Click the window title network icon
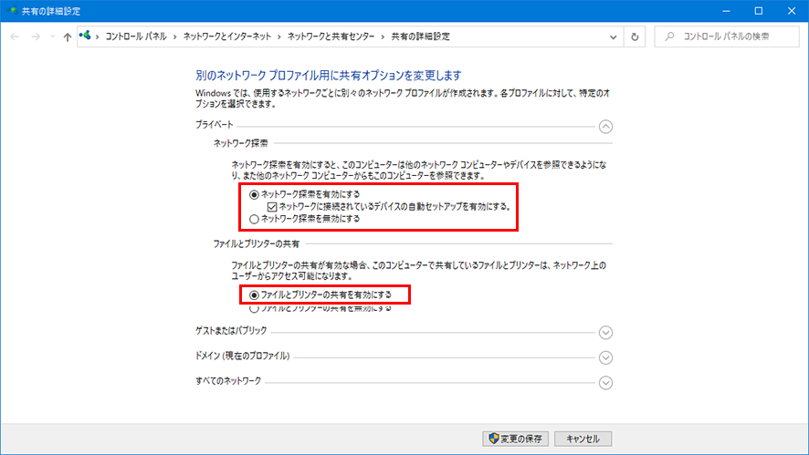809x455 pixels. pyautogui.click(x=11, y=10)
